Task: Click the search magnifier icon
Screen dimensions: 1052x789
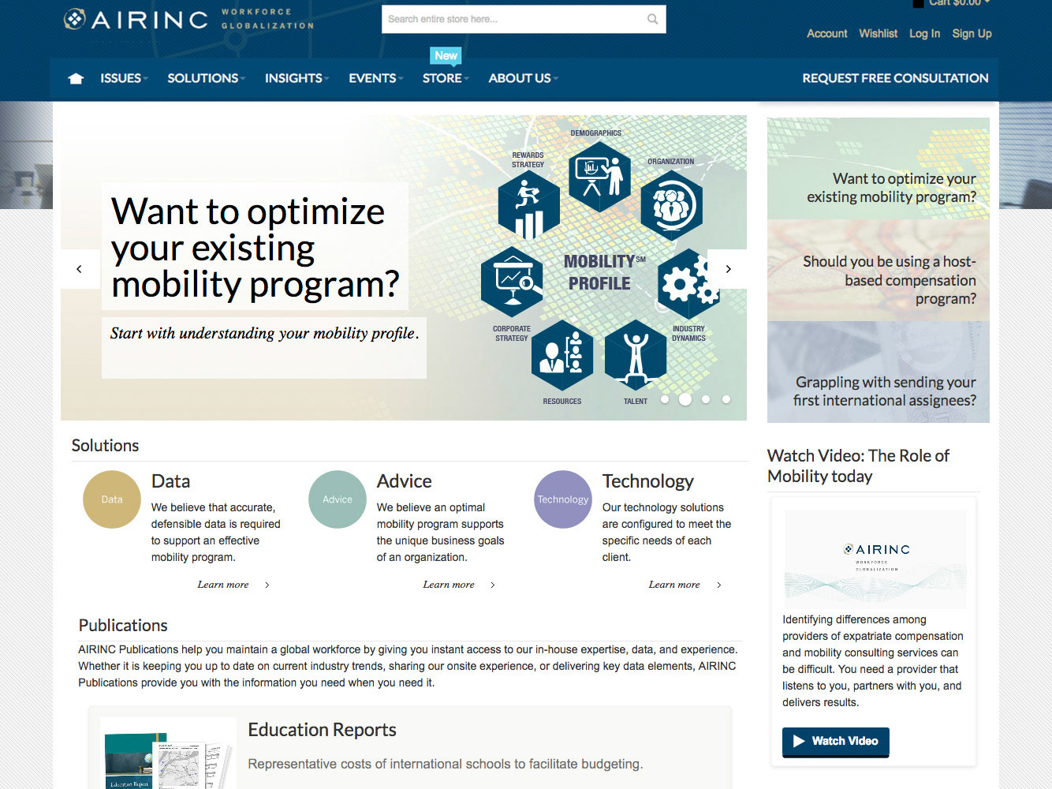Action: 652,19
